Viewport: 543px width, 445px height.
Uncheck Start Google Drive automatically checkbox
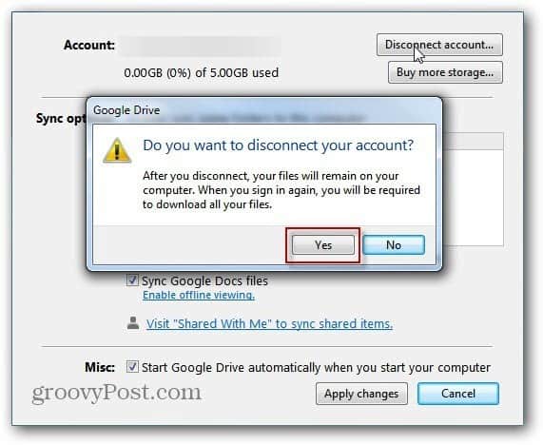pos(132,367)
